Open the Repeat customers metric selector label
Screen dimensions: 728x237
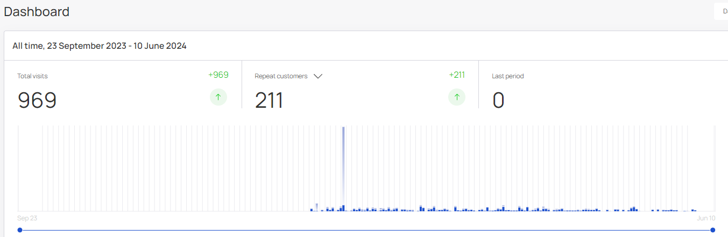point(281,76)
